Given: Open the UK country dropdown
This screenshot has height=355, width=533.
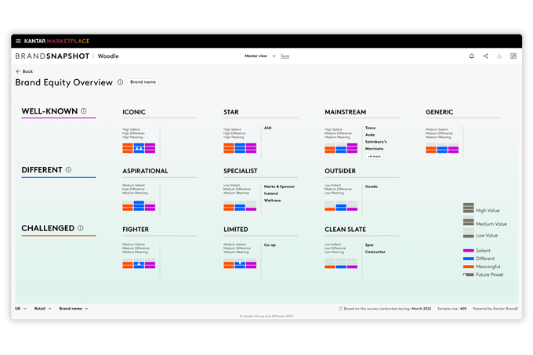Looking at the screenshot, I should pos(20,309).
